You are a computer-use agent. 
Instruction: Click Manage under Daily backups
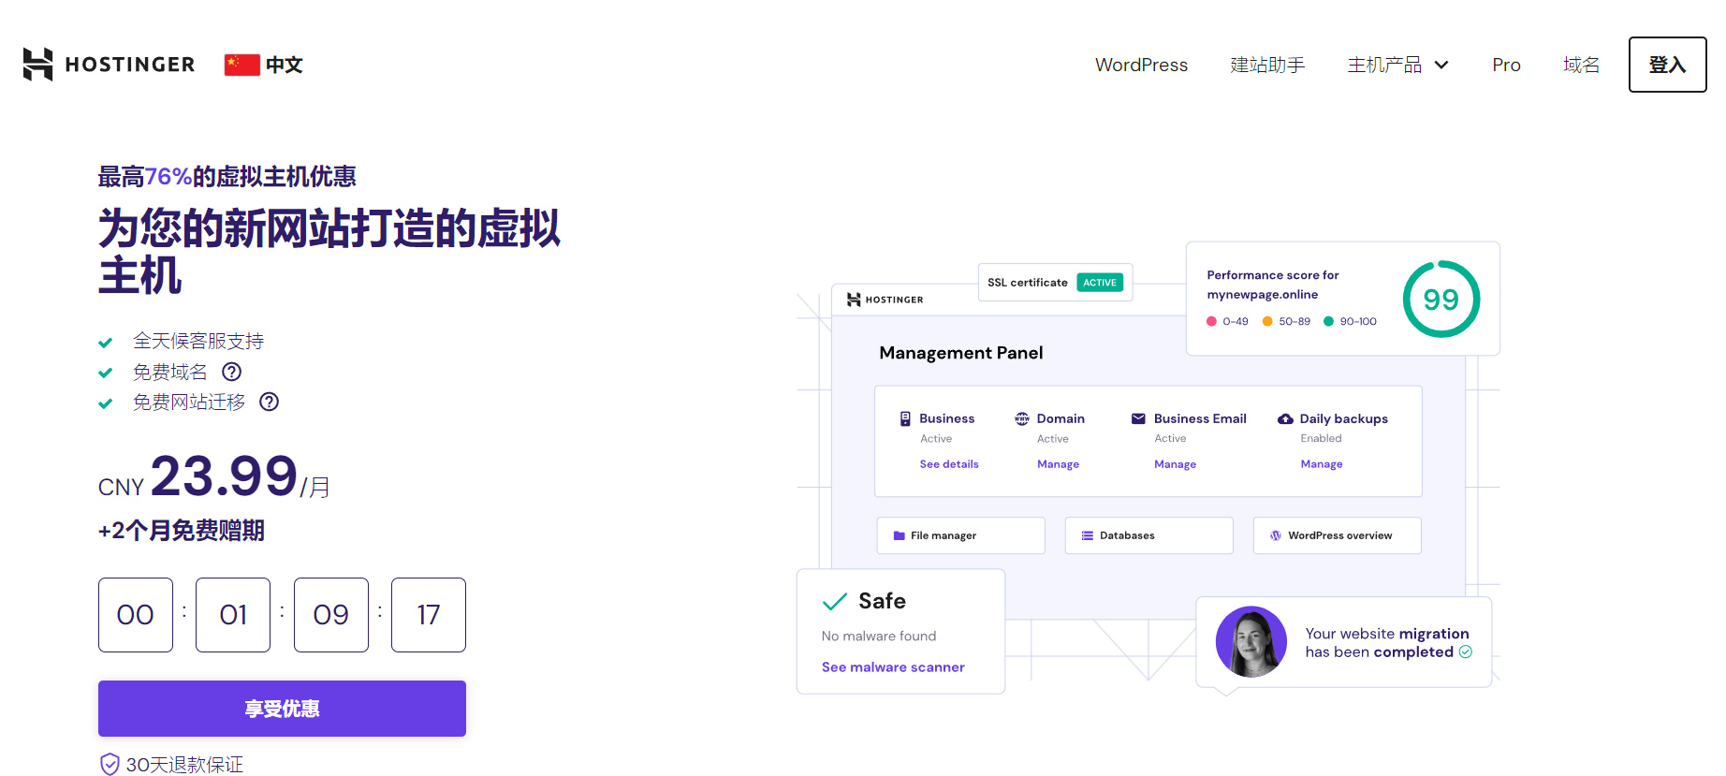1322,464
